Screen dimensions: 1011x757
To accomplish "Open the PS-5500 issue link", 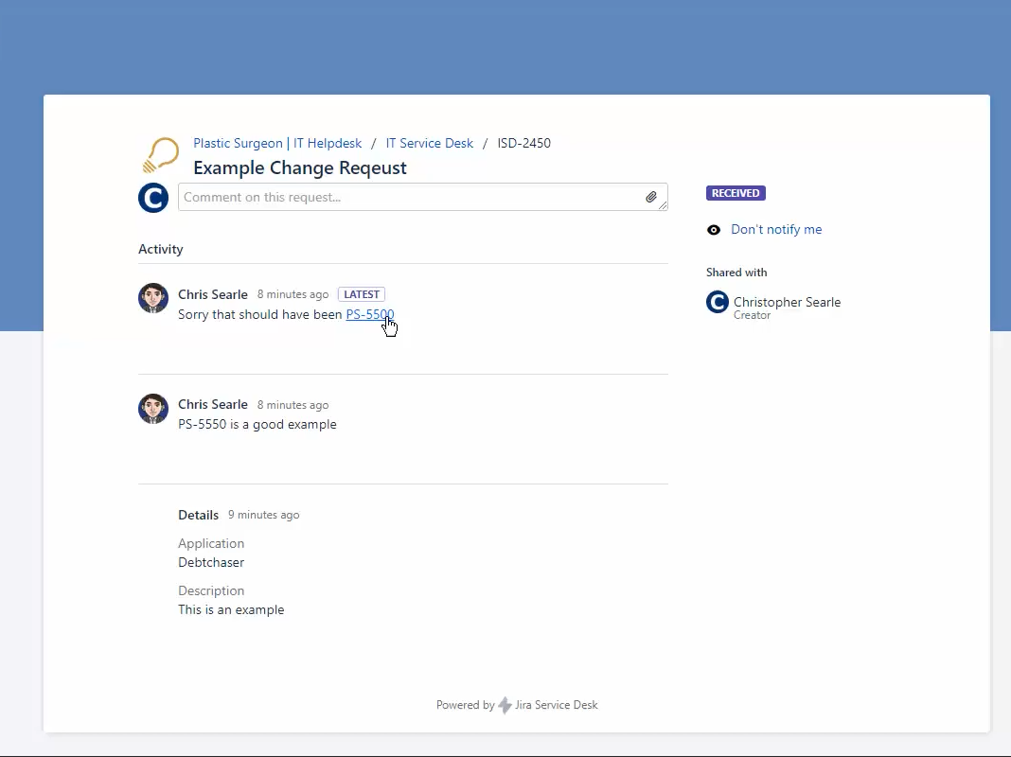I will click(370, 314).
